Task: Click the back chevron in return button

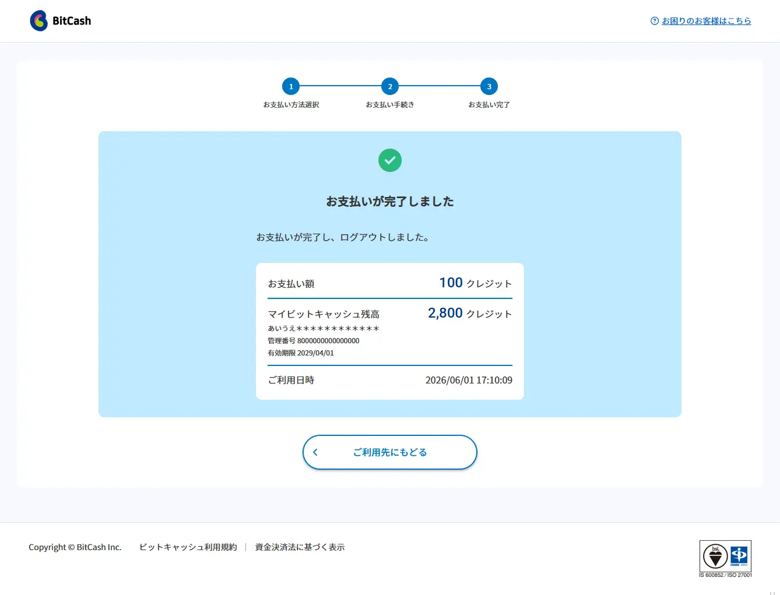Action: coord(315,452)
